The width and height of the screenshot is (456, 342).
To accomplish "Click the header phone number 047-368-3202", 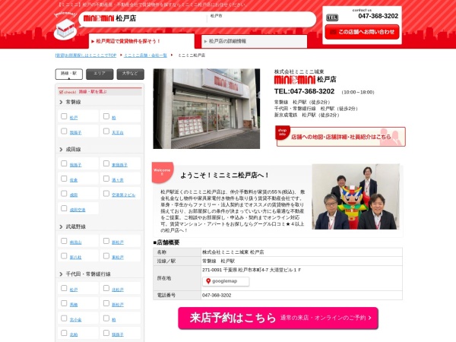I will [x=378, y=16].
